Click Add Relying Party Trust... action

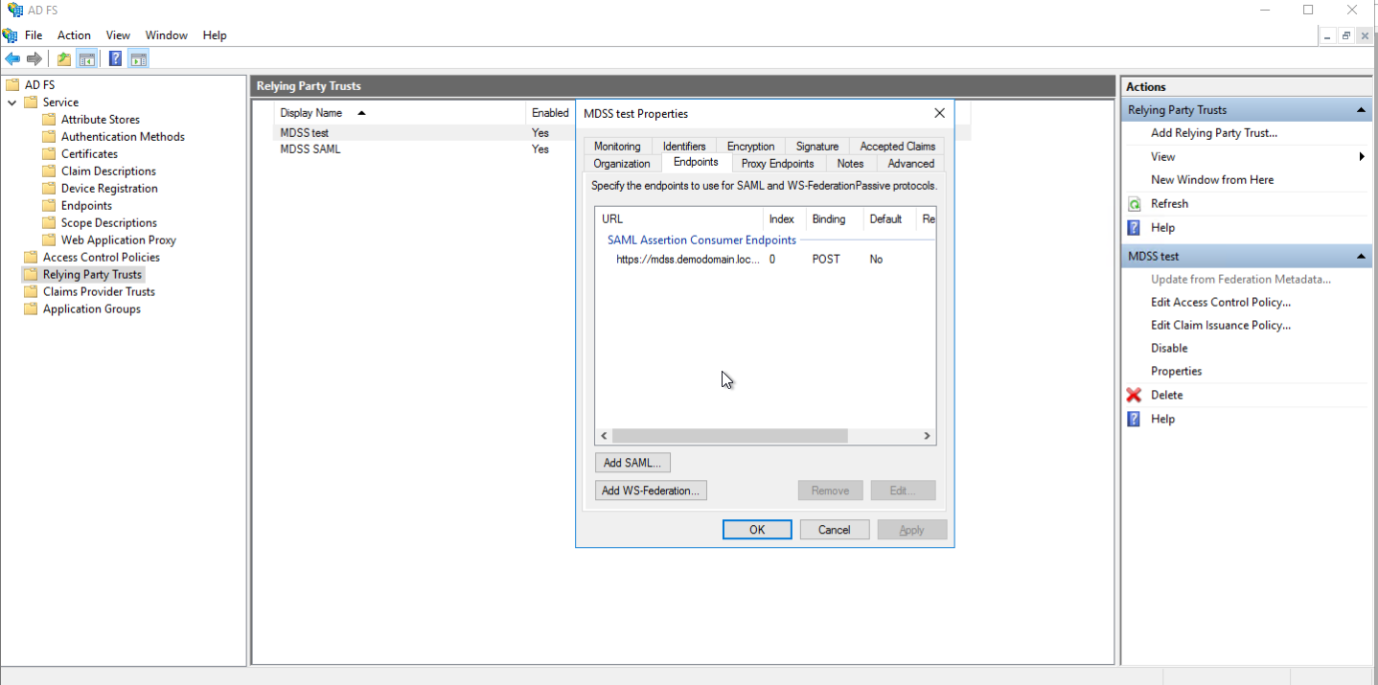1213,133
